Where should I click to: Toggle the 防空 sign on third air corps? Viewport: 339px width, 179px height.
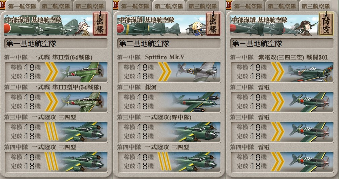tap(326, 24)
